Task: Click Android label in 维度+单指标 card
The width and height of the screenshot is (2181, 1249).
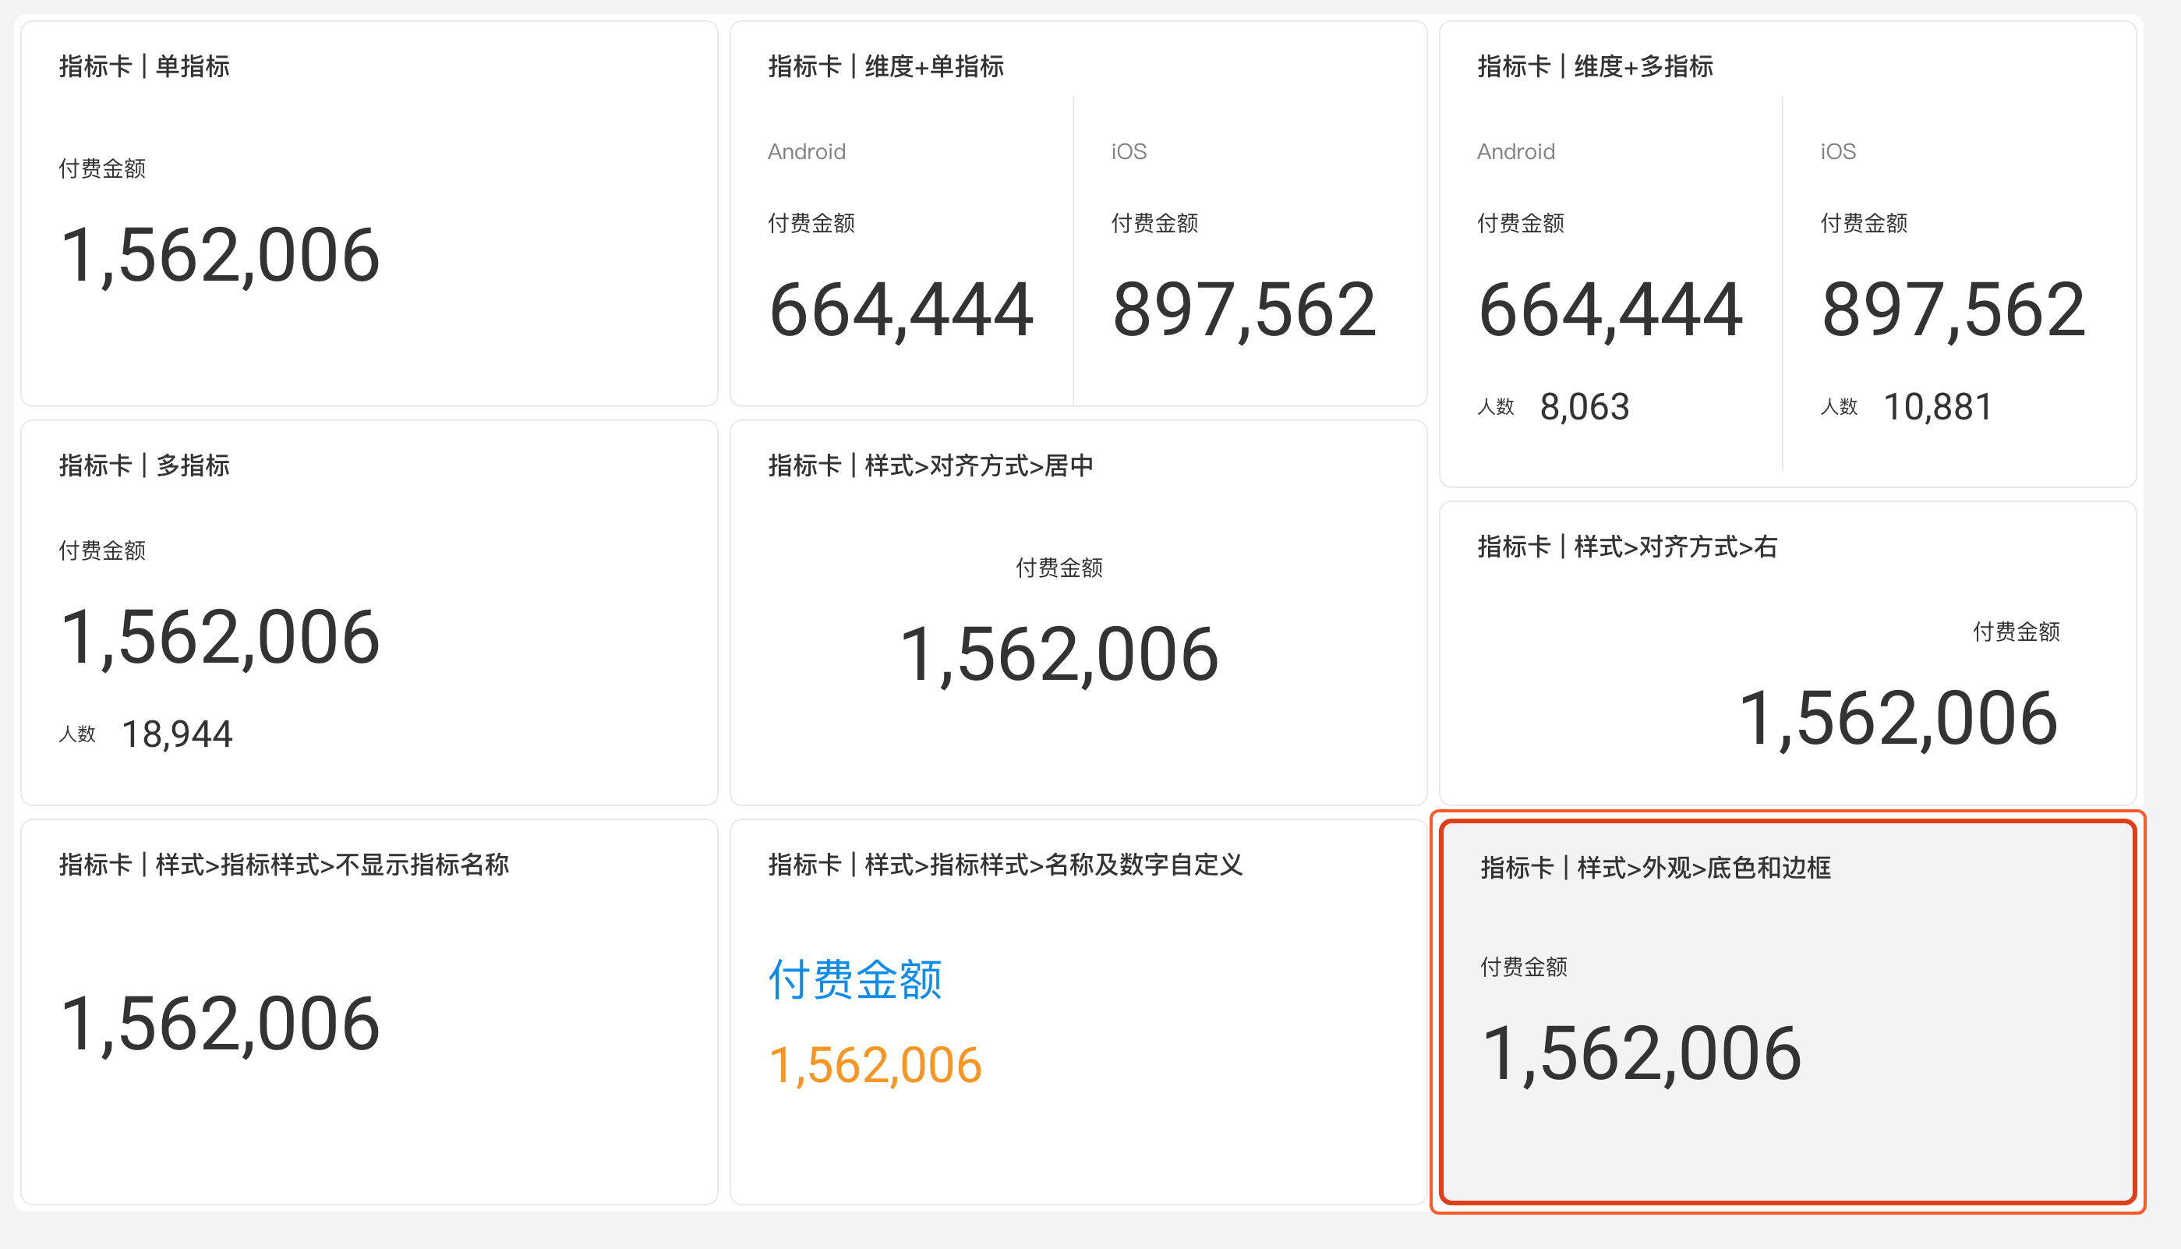Action: [x=807, y=152]
